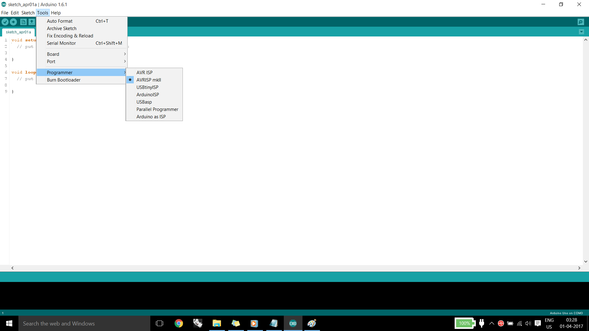Expand the Port submenu
Image resolution: width=589 pixels, height=331 pixels.
pos(82,62)
